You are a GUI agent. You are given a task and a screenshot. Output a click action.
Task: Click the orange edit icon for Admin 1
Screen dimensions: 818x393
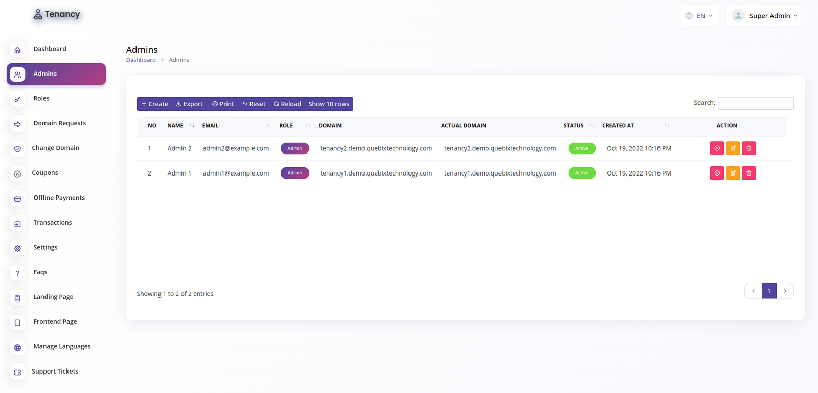point(733,173)
